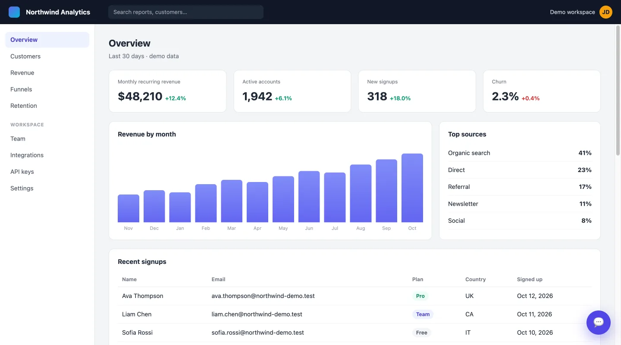The width and height of the screenshot is (621, 345).
Task: Select the Churn card
Action: tap(542, 91)
